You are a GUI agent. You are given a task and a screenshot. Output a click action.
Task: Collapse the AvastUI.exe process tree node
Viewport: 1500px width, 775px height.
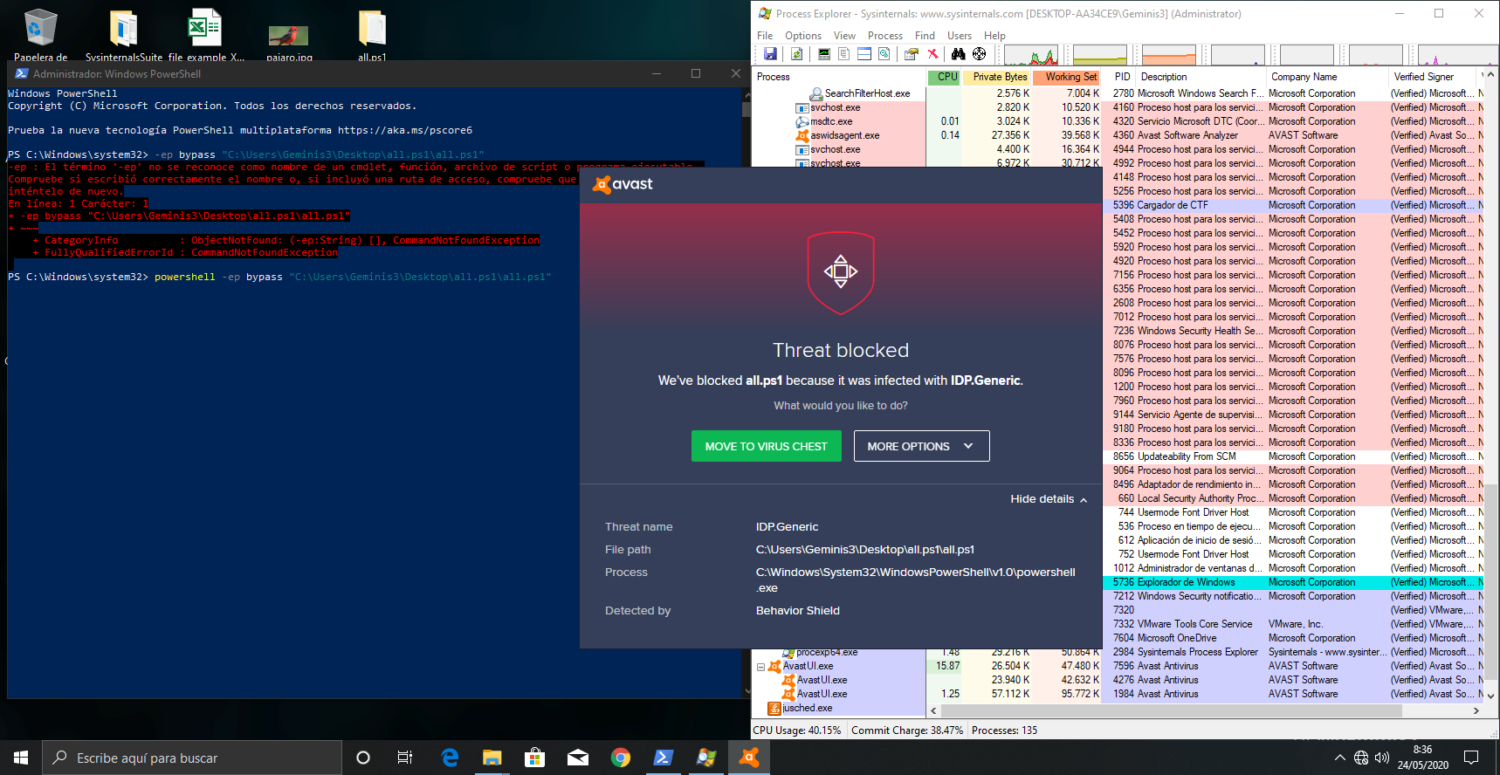coord(760,667)
